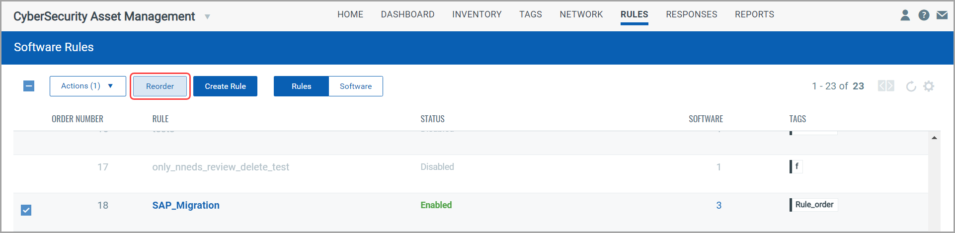The height and width of the screenshot is (233, 955).
Task: Click order number 17
Action: pyautogui.click(x=103, y=167)
